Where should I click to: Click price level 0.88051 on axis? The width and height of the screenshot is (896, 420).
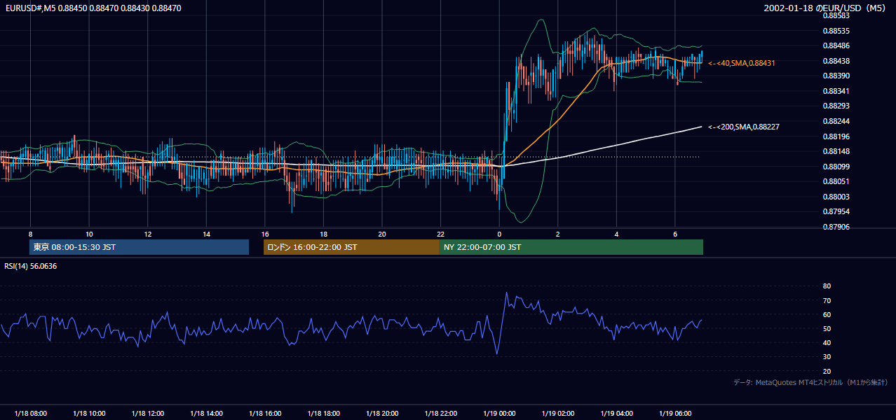(836, 181)
